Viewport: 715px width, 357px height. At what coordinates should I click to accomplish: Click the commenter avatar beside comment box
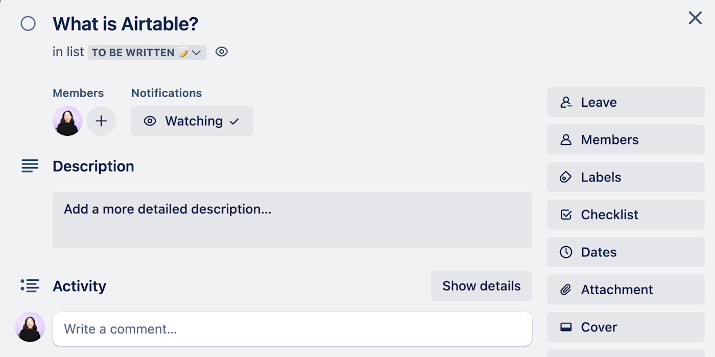[x=30, y=327]
